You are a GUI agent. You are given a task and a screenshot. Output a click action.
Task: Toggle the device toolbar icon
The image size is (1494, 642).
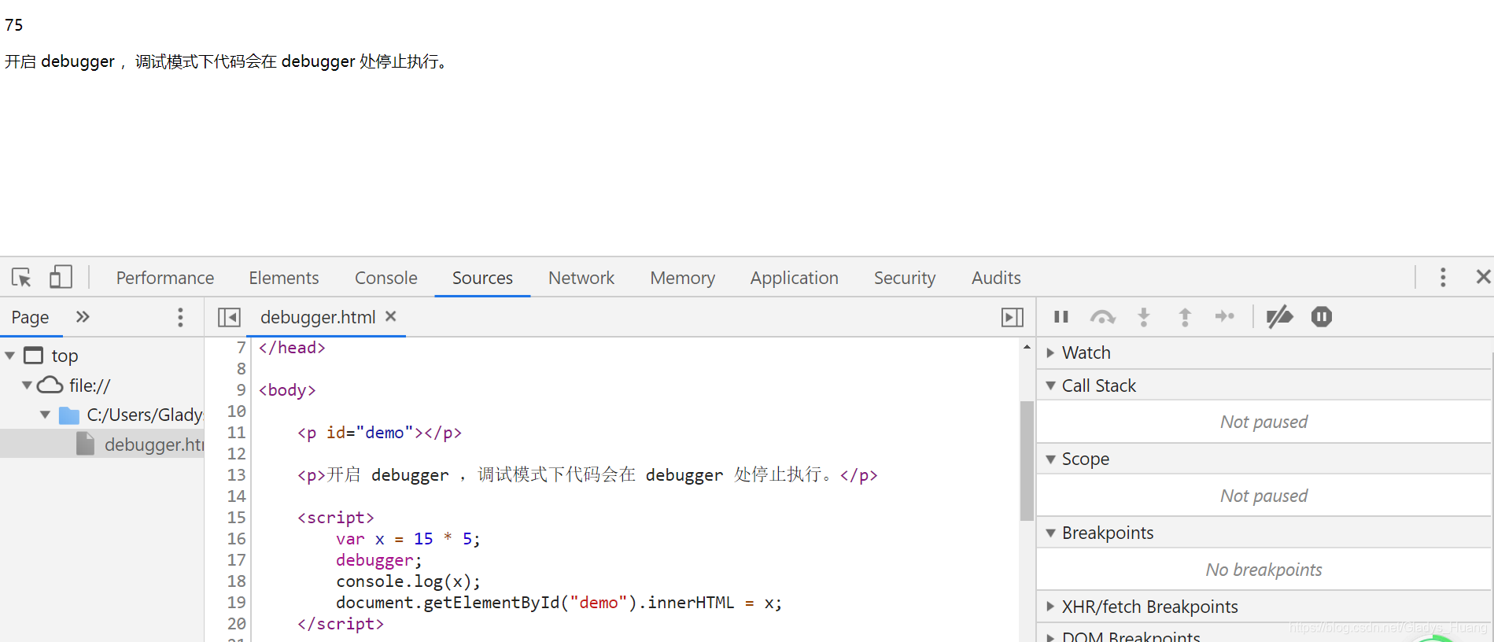pyautogui.click(x=61, y=277)
